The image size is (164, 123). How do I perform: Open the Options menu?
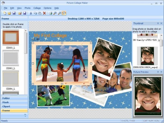pyautogui.click(x=47, y=8)
